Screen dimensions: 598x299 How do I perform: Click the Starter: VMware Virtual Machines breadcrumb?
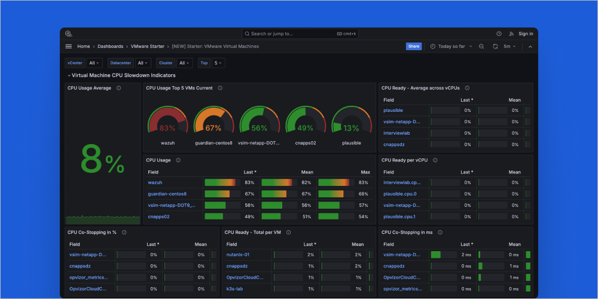215,46
